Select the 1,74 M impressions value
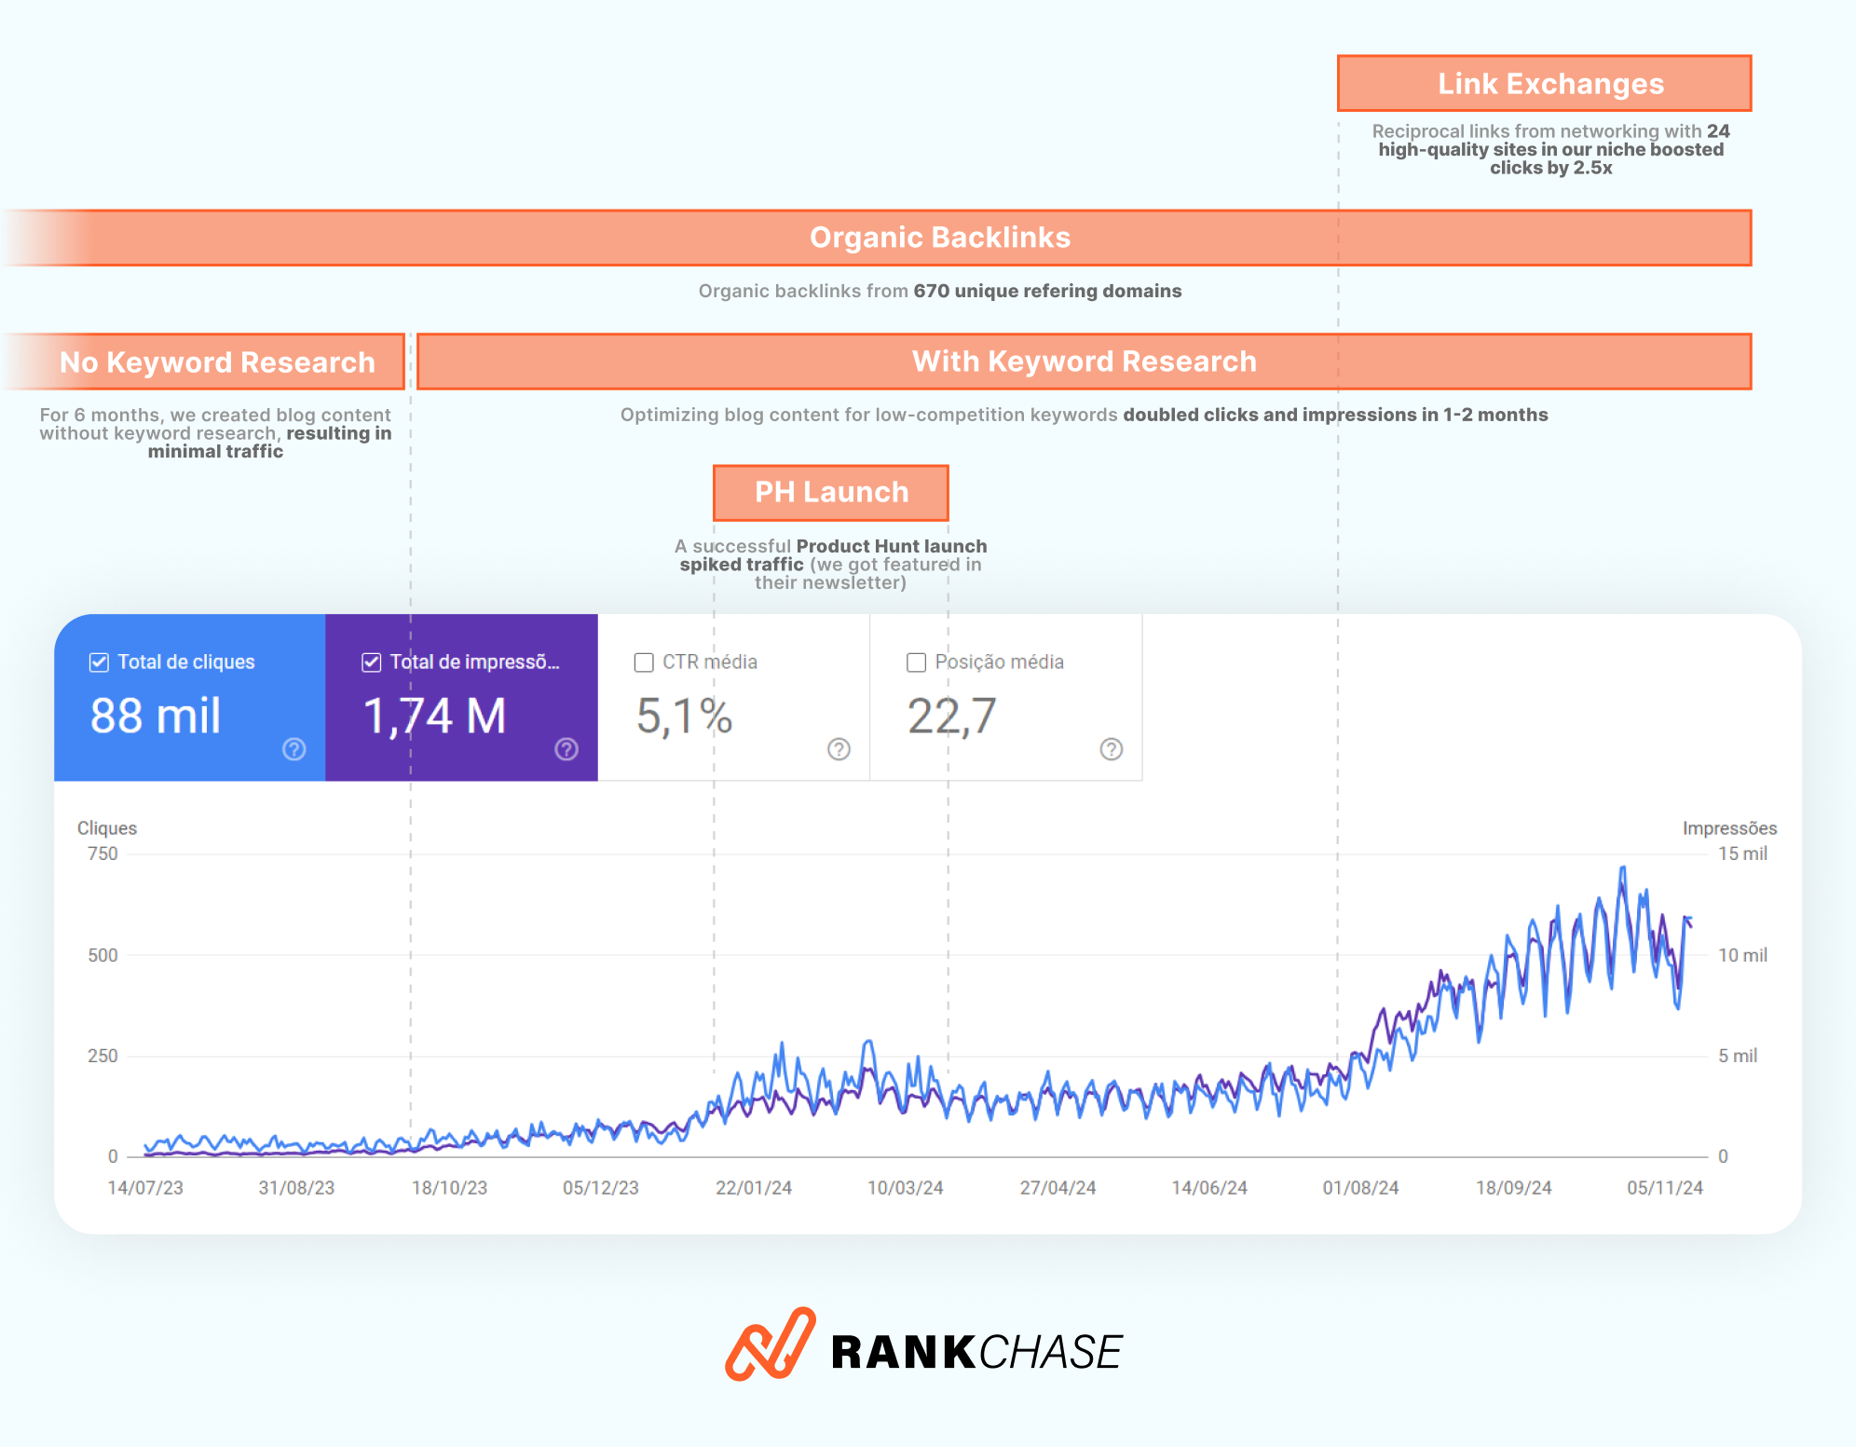 (x=434, y=716)
